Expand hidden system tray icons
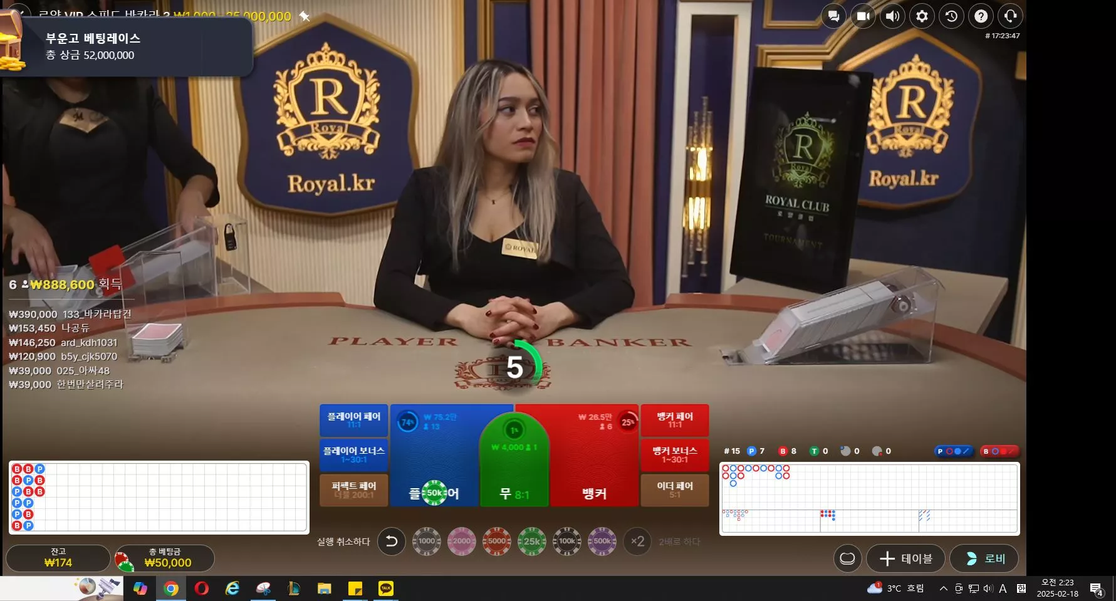The image size is (1116, 601). point(943,588)
